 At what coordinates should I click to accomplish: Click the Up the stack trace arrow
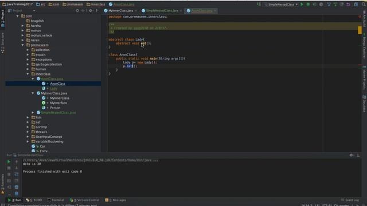[x=17, y=161]
